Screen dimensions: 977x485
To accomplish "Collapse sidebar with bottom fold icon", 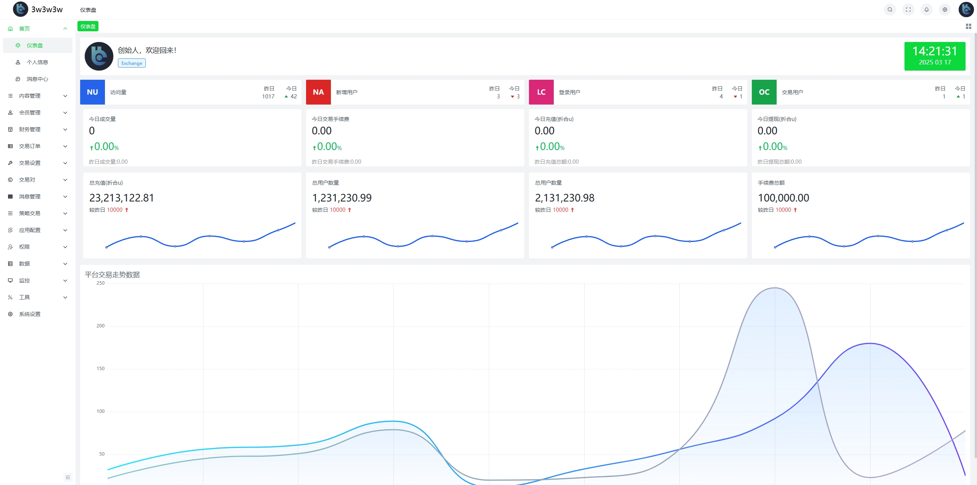I will (68, 477).
